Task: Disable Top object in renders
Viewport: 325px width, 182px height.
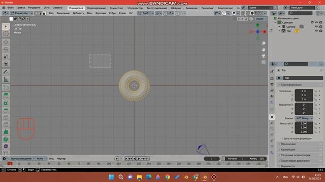Action: click(x=321, y=31)
